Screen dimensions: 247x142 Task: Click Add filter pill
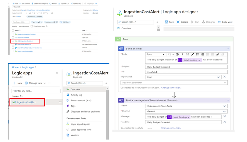coord(65,22)
